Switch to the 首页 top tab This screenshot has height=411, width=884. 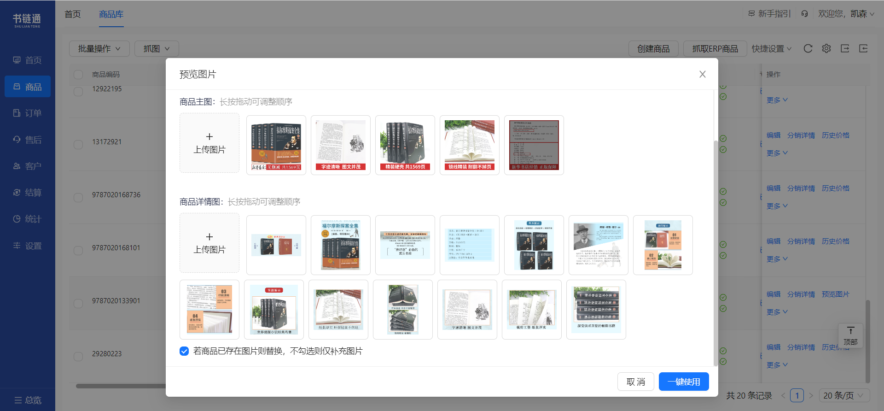[x=73, y=14]
